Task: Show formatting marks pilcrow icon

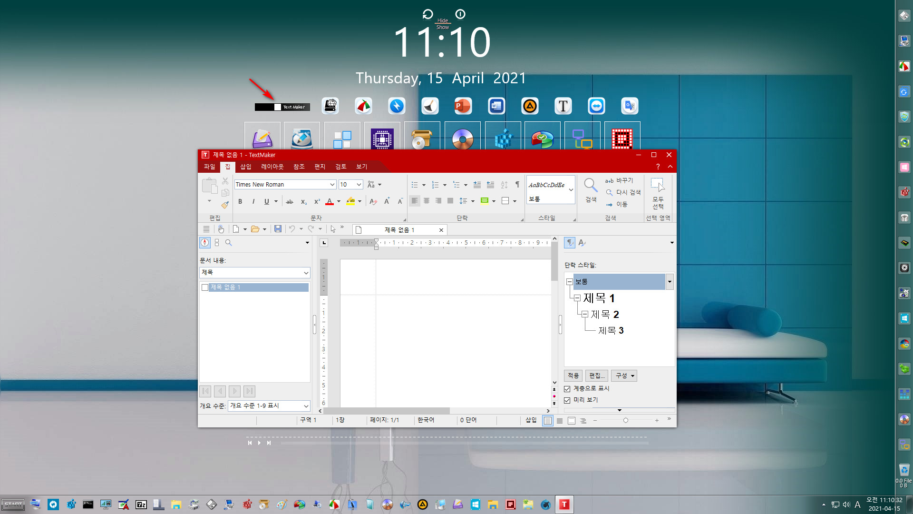Action: pos(517,185)
